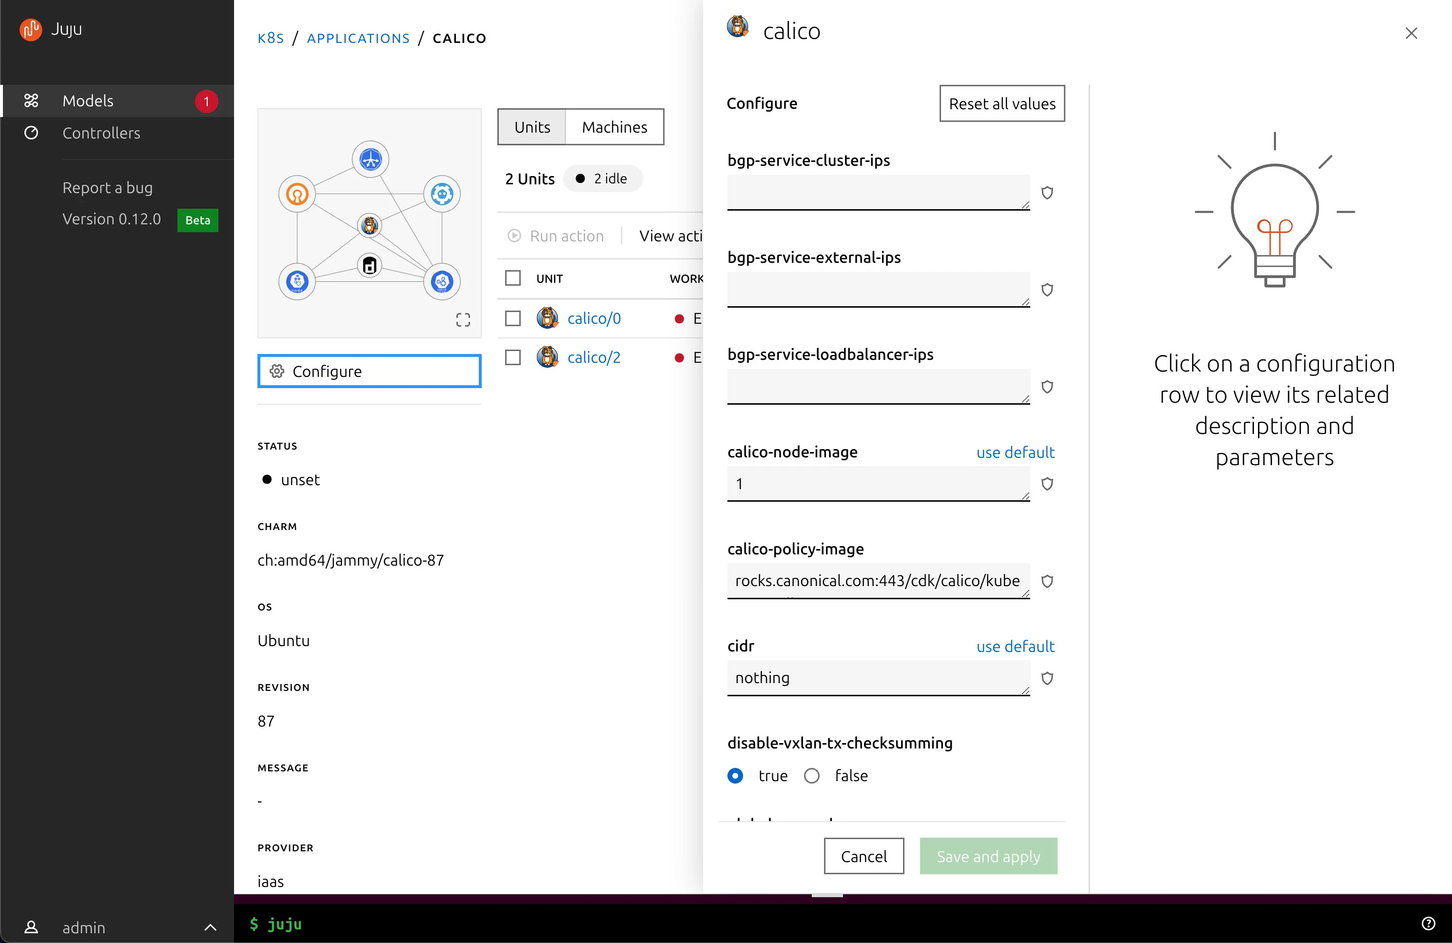
Task: Click the bgp-service-external-ips input field
Action: [x=877, y=290]
